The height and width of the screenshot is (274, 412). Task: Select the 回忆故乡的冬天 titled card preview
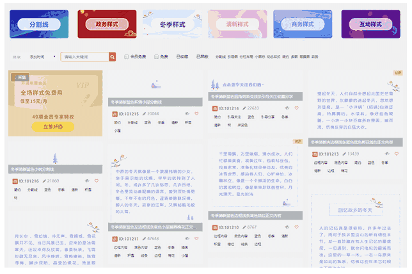point(356,231)
